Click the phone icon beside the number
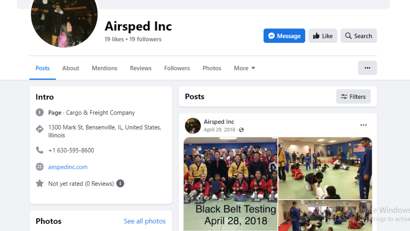The height and width of the screenshot is (231, 410). (x=40, y=150)
